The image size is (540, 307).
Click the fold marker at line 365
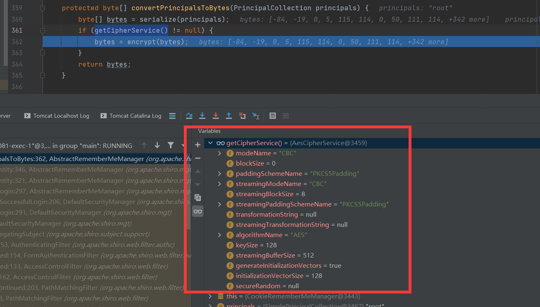pos(43,75)
